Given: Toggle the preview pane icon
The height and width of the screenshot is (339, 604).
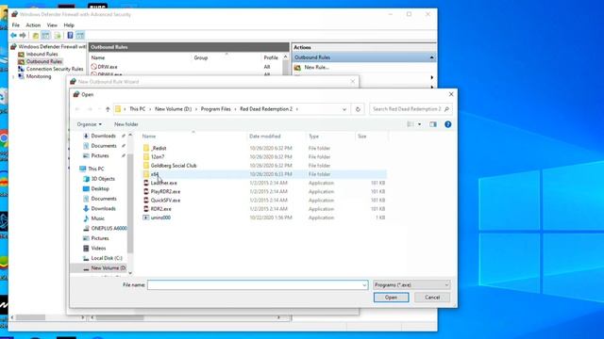Looking at the screenshot, I should (433, 124).
